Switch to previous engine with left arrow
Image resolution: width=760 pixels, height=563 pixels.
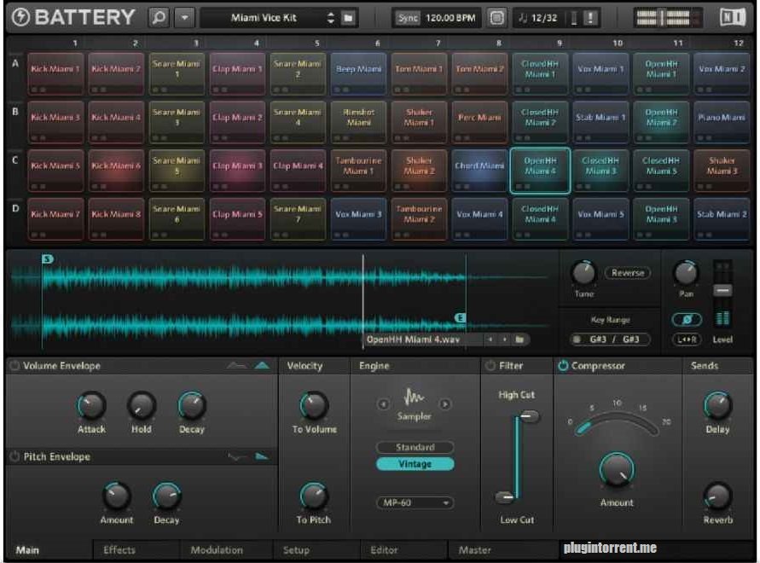[383, 404]
